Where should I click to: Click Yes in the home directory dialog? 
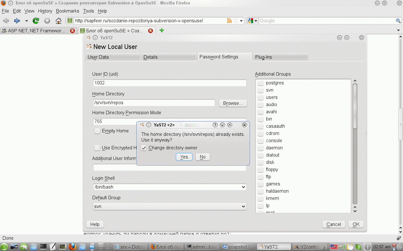[184, 157]
